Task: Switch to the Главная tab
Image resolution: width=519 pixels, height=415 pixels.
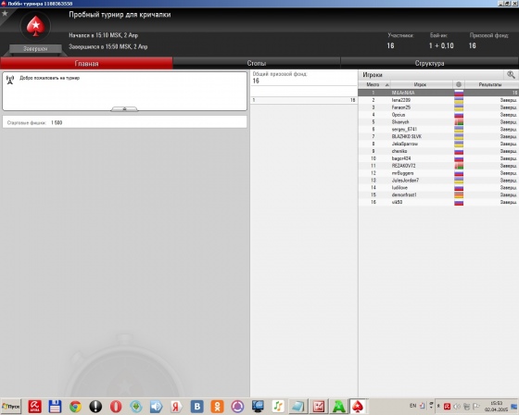Action: click(86, 63)
